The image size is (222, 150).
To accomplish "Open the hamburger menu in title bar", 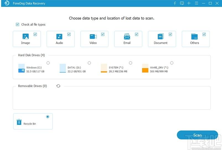I will (x=196, y=3).
